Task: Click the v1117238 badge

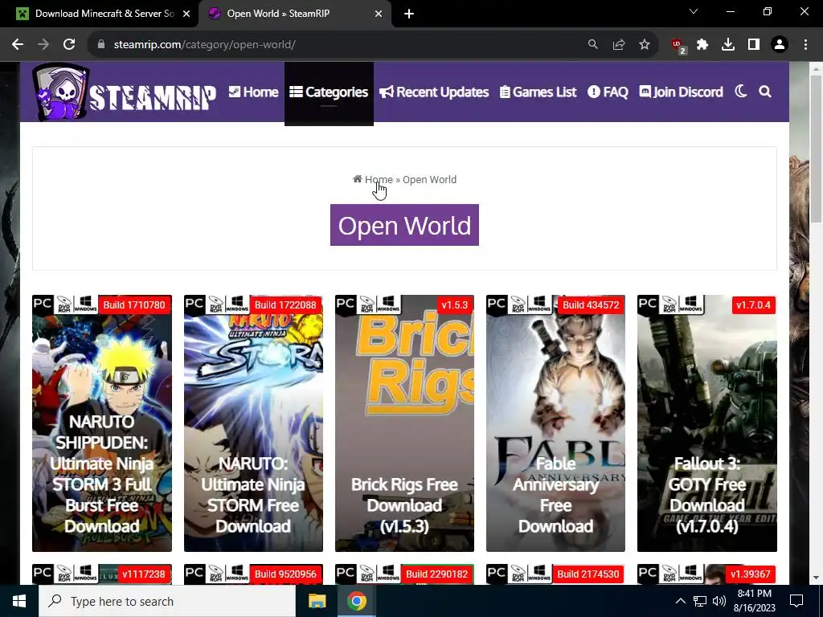Action: [143, 574]
